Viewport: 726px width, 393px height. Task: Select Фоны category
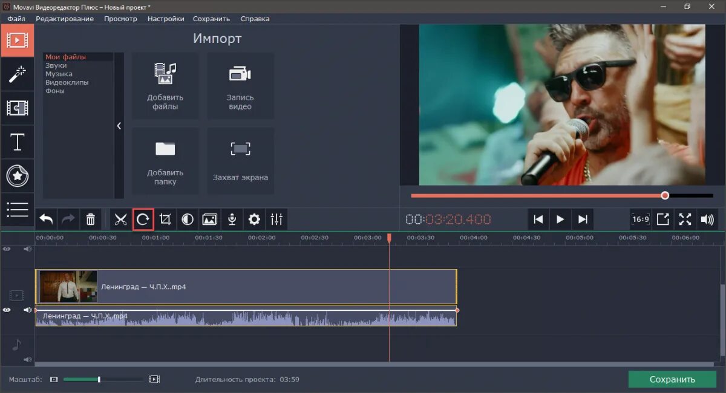[x=55, y=91]
